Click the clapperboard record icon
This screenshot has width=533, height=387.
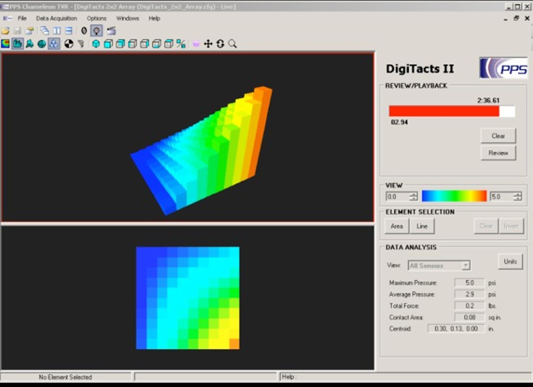pyautogui.click(x=111, y=31)
